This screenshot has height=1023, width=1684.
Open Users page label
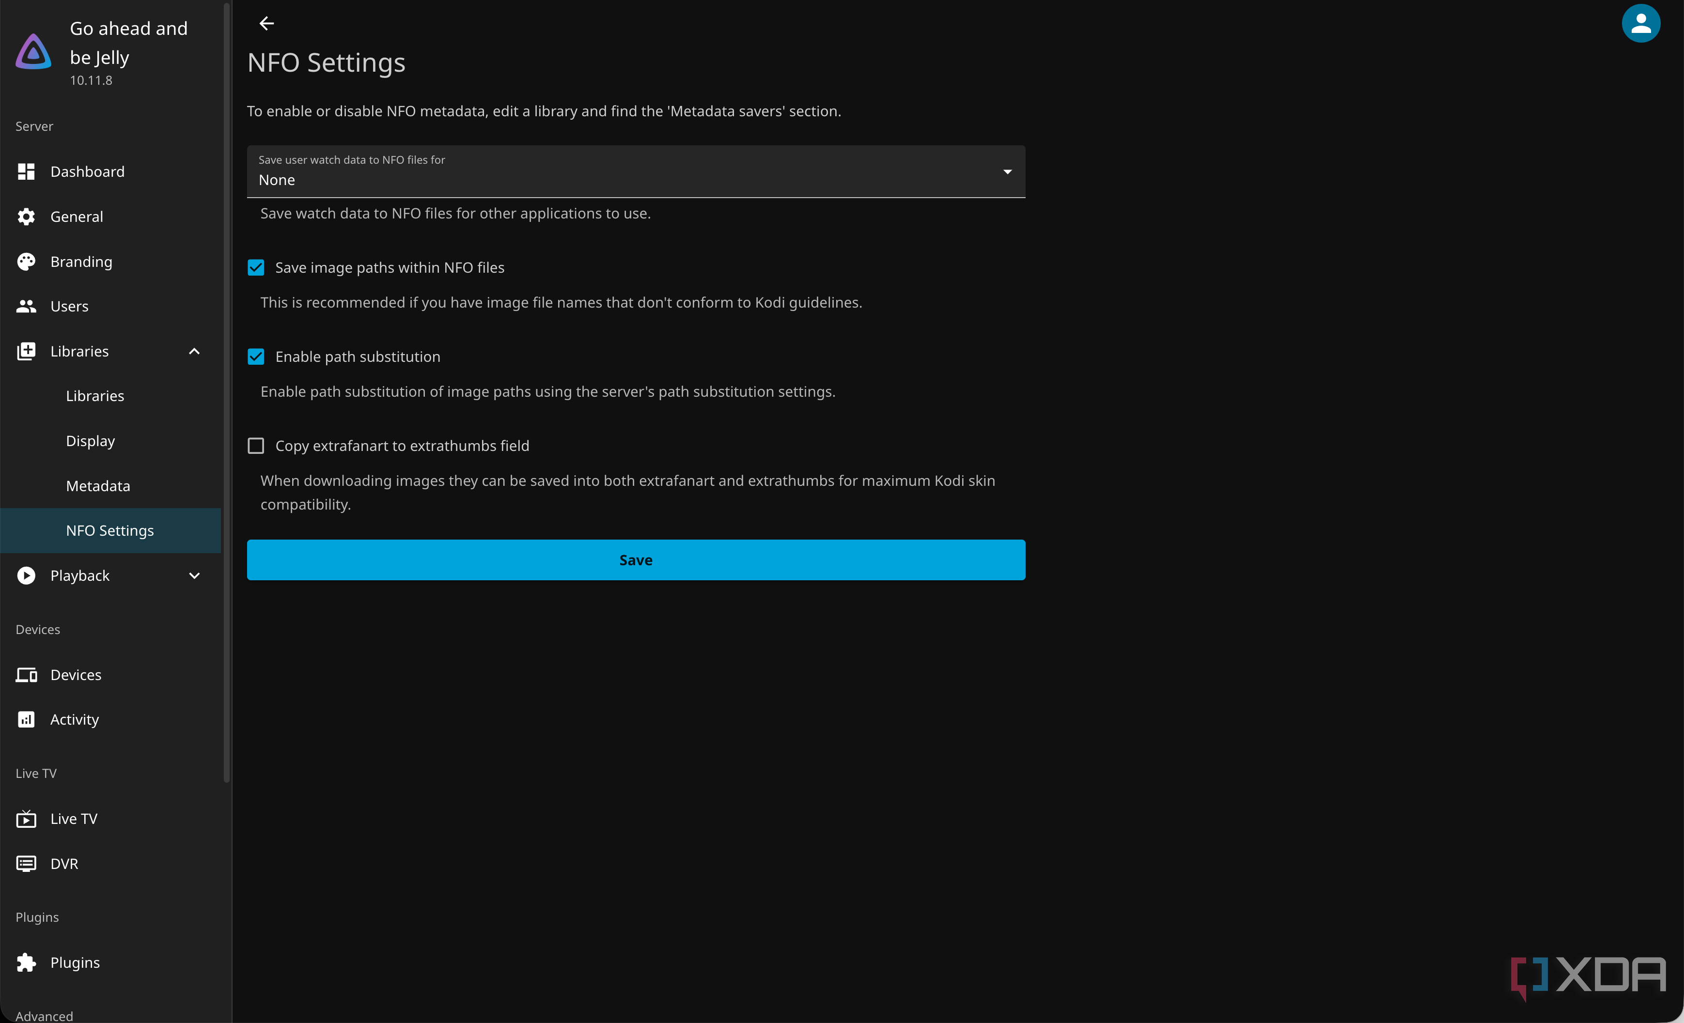69,306
